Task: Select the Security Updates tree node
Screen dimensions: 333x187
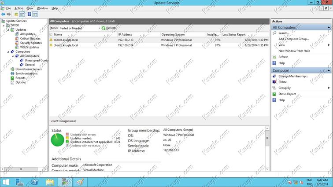Action: (31, 43)
